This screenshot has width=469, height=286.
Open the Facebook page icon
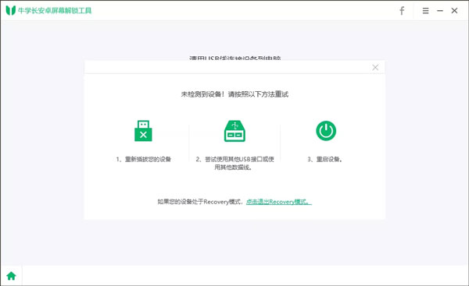pyautogui.click(x=402, y=11)
